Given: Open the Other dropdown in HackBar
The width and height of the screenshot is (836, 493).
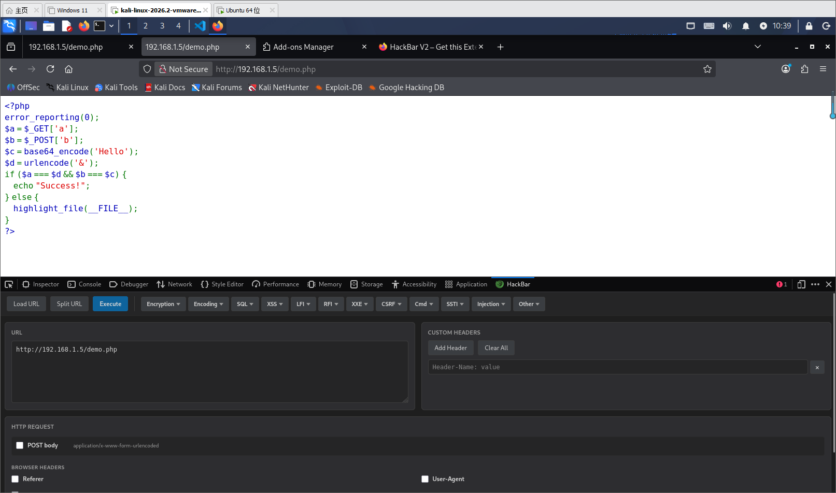Looking at the screenshot, I should point(529,304).
